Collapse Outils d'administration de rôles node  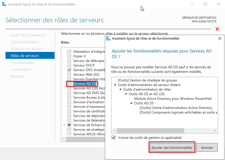tap(120, 89)
